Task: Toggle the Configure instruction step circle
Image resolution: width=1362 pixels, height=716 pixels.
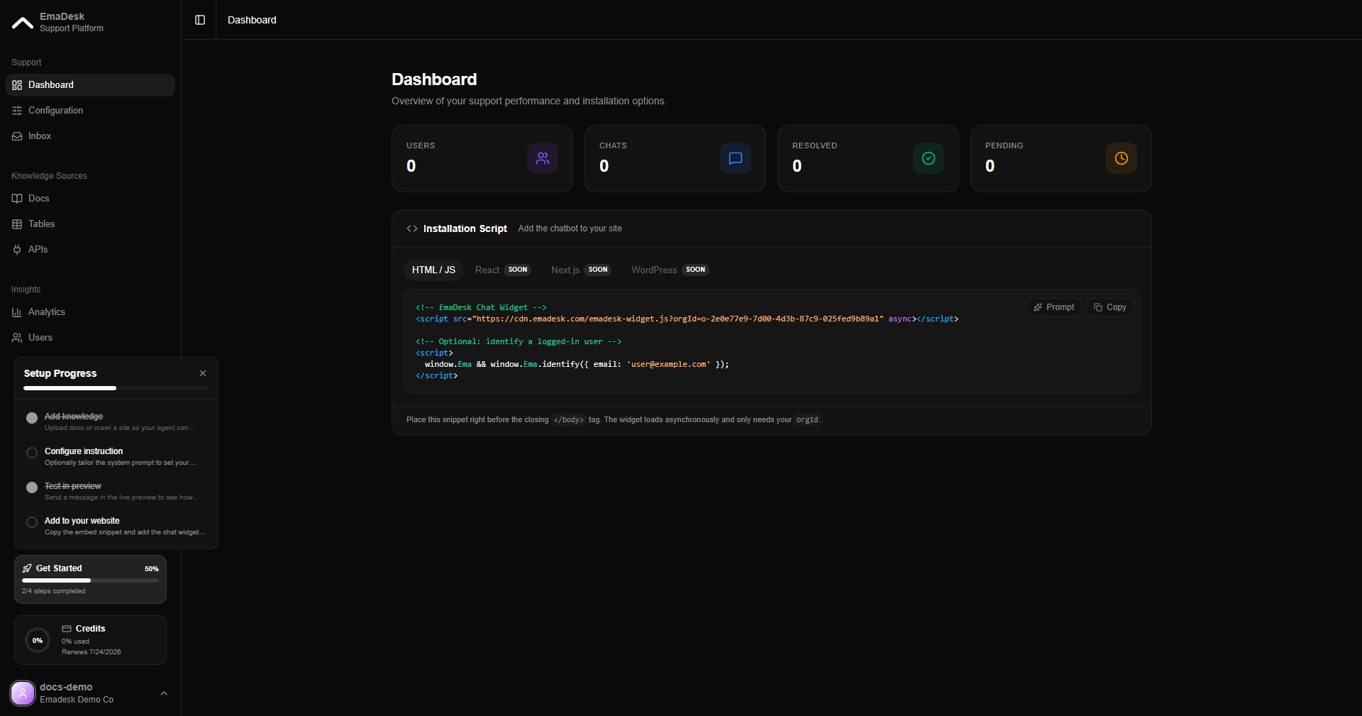Action: click(32, 453)
